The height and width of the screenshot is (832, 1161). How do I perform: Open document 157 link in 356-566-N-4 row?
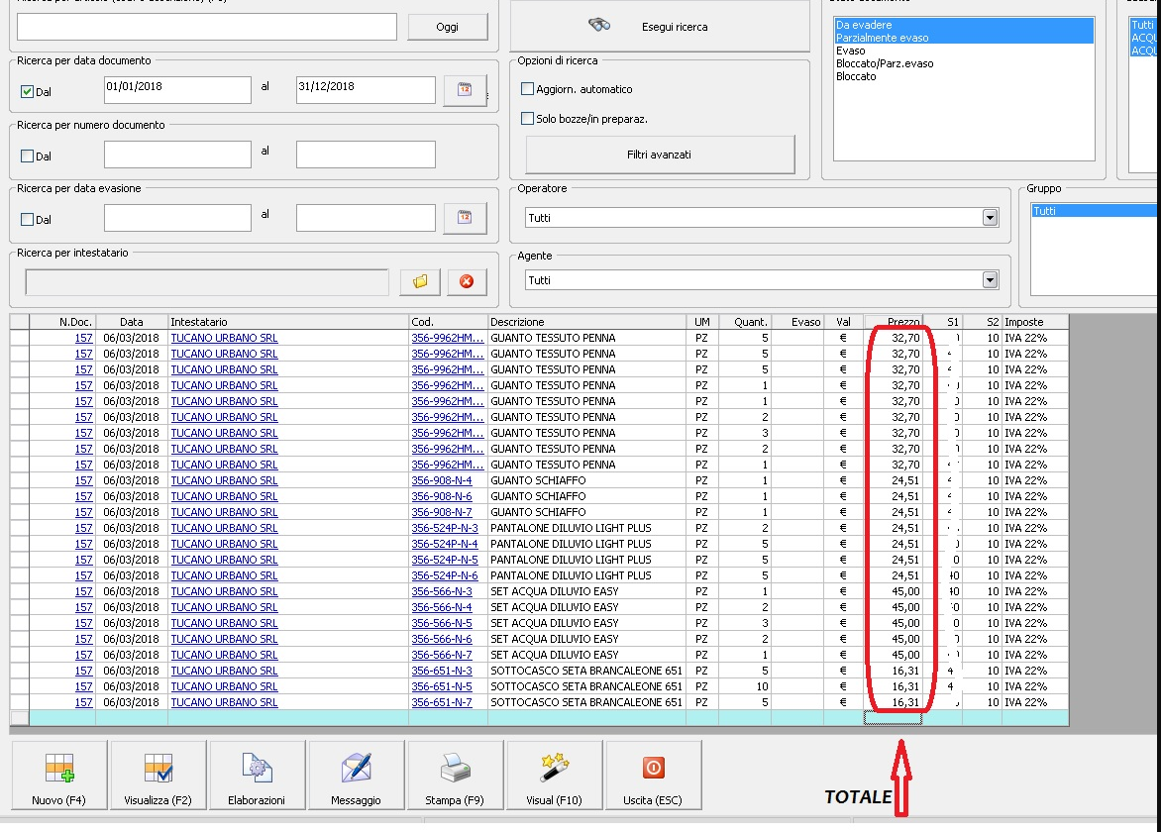83,607
